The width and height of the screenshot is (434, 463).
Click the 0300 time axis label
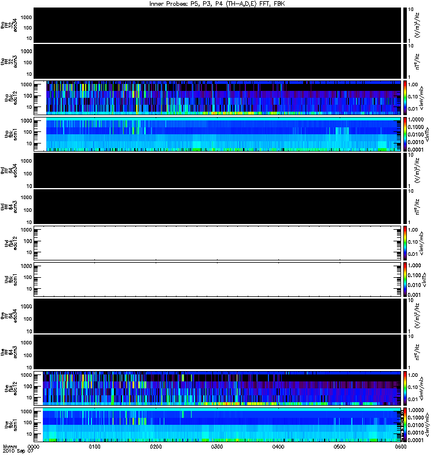217,446
